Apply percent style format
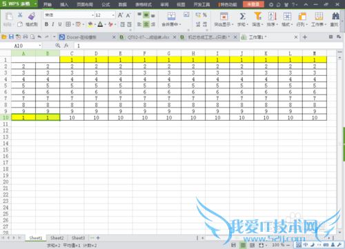345x249 pixels. point(205,15)
